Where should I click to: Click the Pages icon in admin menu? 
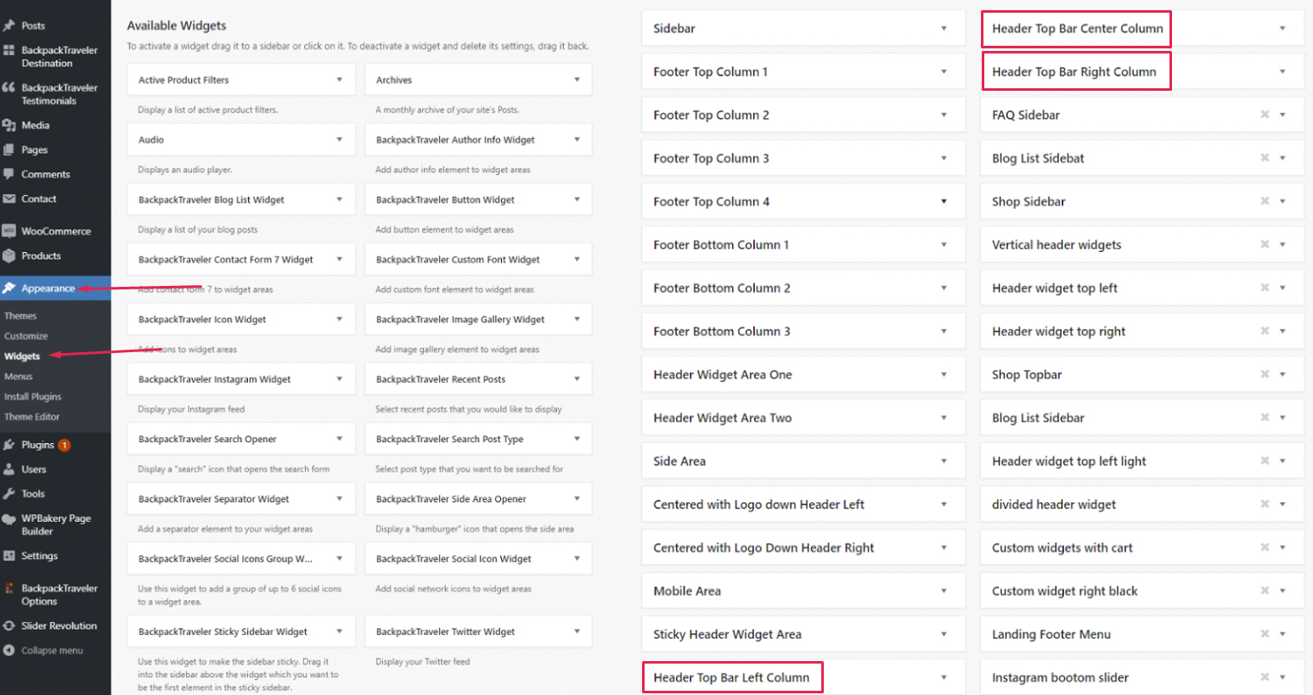click(9, 149)
